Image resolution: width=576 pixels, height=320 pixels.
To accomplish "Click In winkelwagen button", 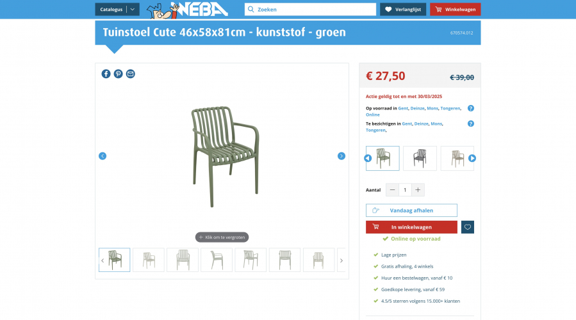I will click(411, 227).
